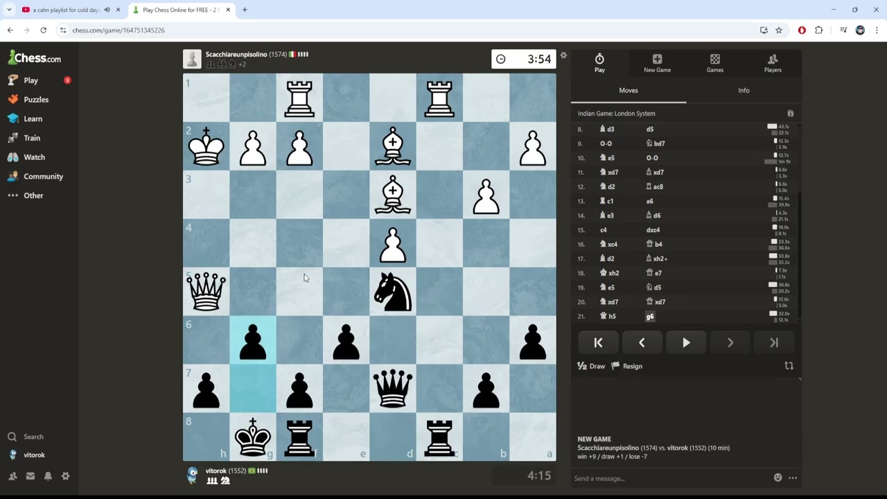Image resolution: width=887 pixels, height=499 pixels.
Task: Open Search in the sidebar
Action: (33, 437)
